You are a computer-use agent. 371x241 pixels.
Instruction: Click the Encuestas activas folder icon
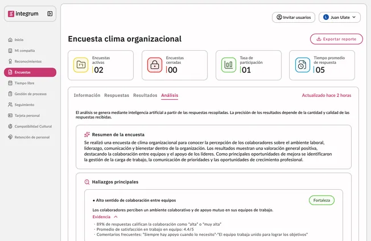(x=81, y=65)
